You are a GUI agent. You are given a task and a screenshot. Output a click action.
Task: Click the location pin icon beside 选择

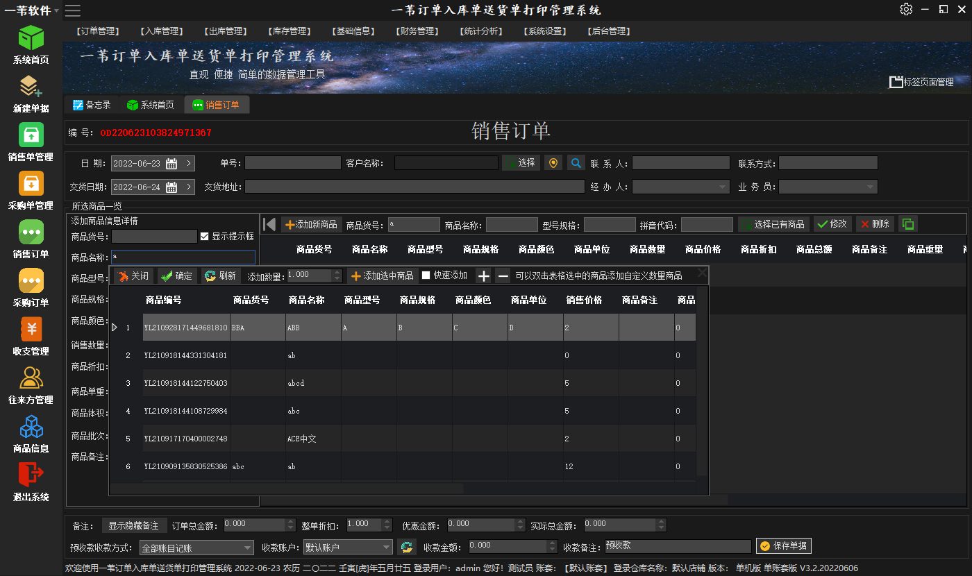[553, 163]
